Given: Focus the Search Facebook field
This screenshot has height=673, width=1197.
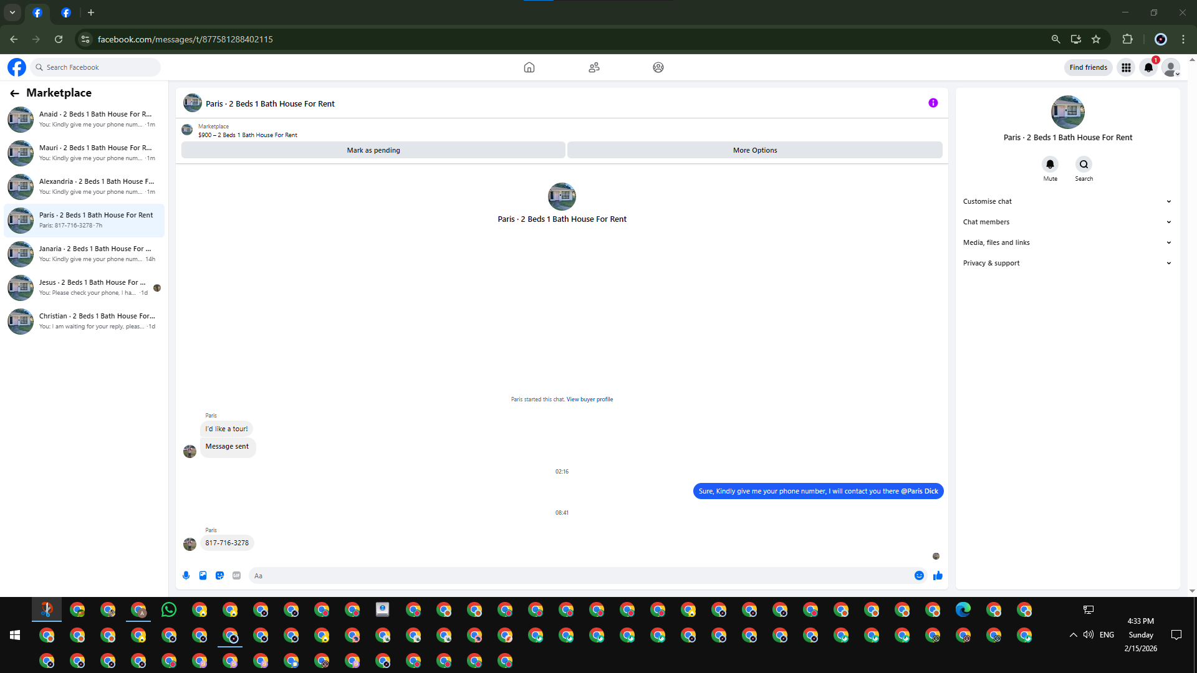Looking at the screenshot, I should point(95,67).
